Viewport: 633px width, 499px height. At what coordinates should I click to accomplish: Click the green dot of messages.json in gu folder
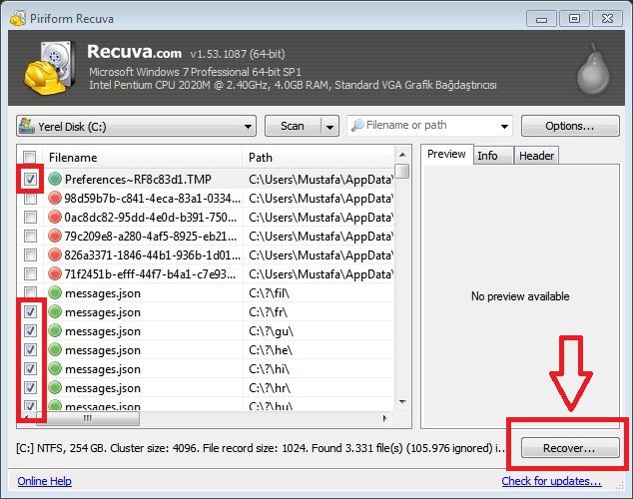click(x=55, y=330)
